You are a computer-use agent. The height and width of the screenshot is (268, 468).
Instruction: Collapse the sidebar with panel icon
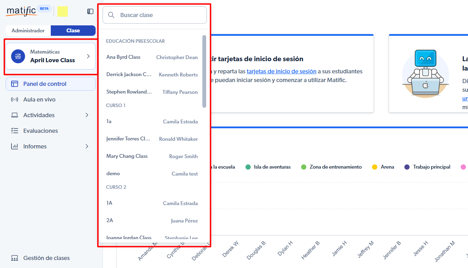point(90,11)
